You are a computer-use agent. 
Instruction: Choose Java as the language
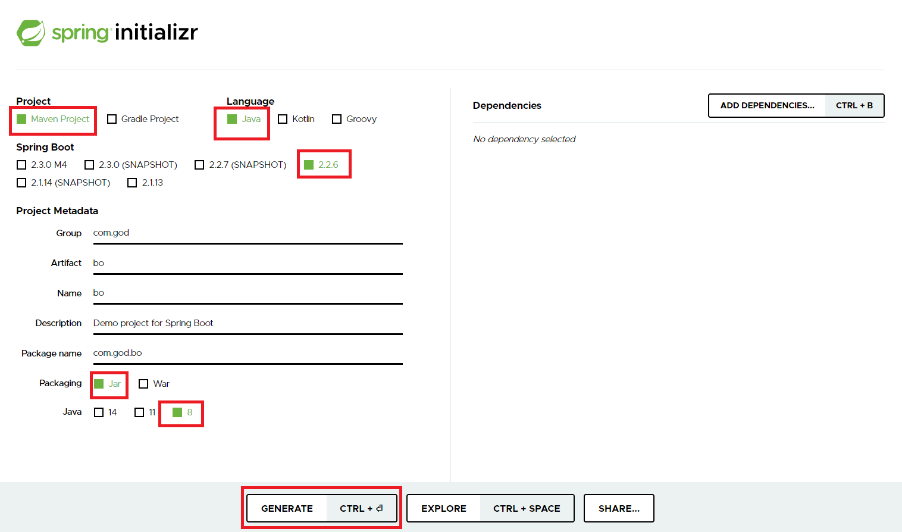tap(244, 119)
